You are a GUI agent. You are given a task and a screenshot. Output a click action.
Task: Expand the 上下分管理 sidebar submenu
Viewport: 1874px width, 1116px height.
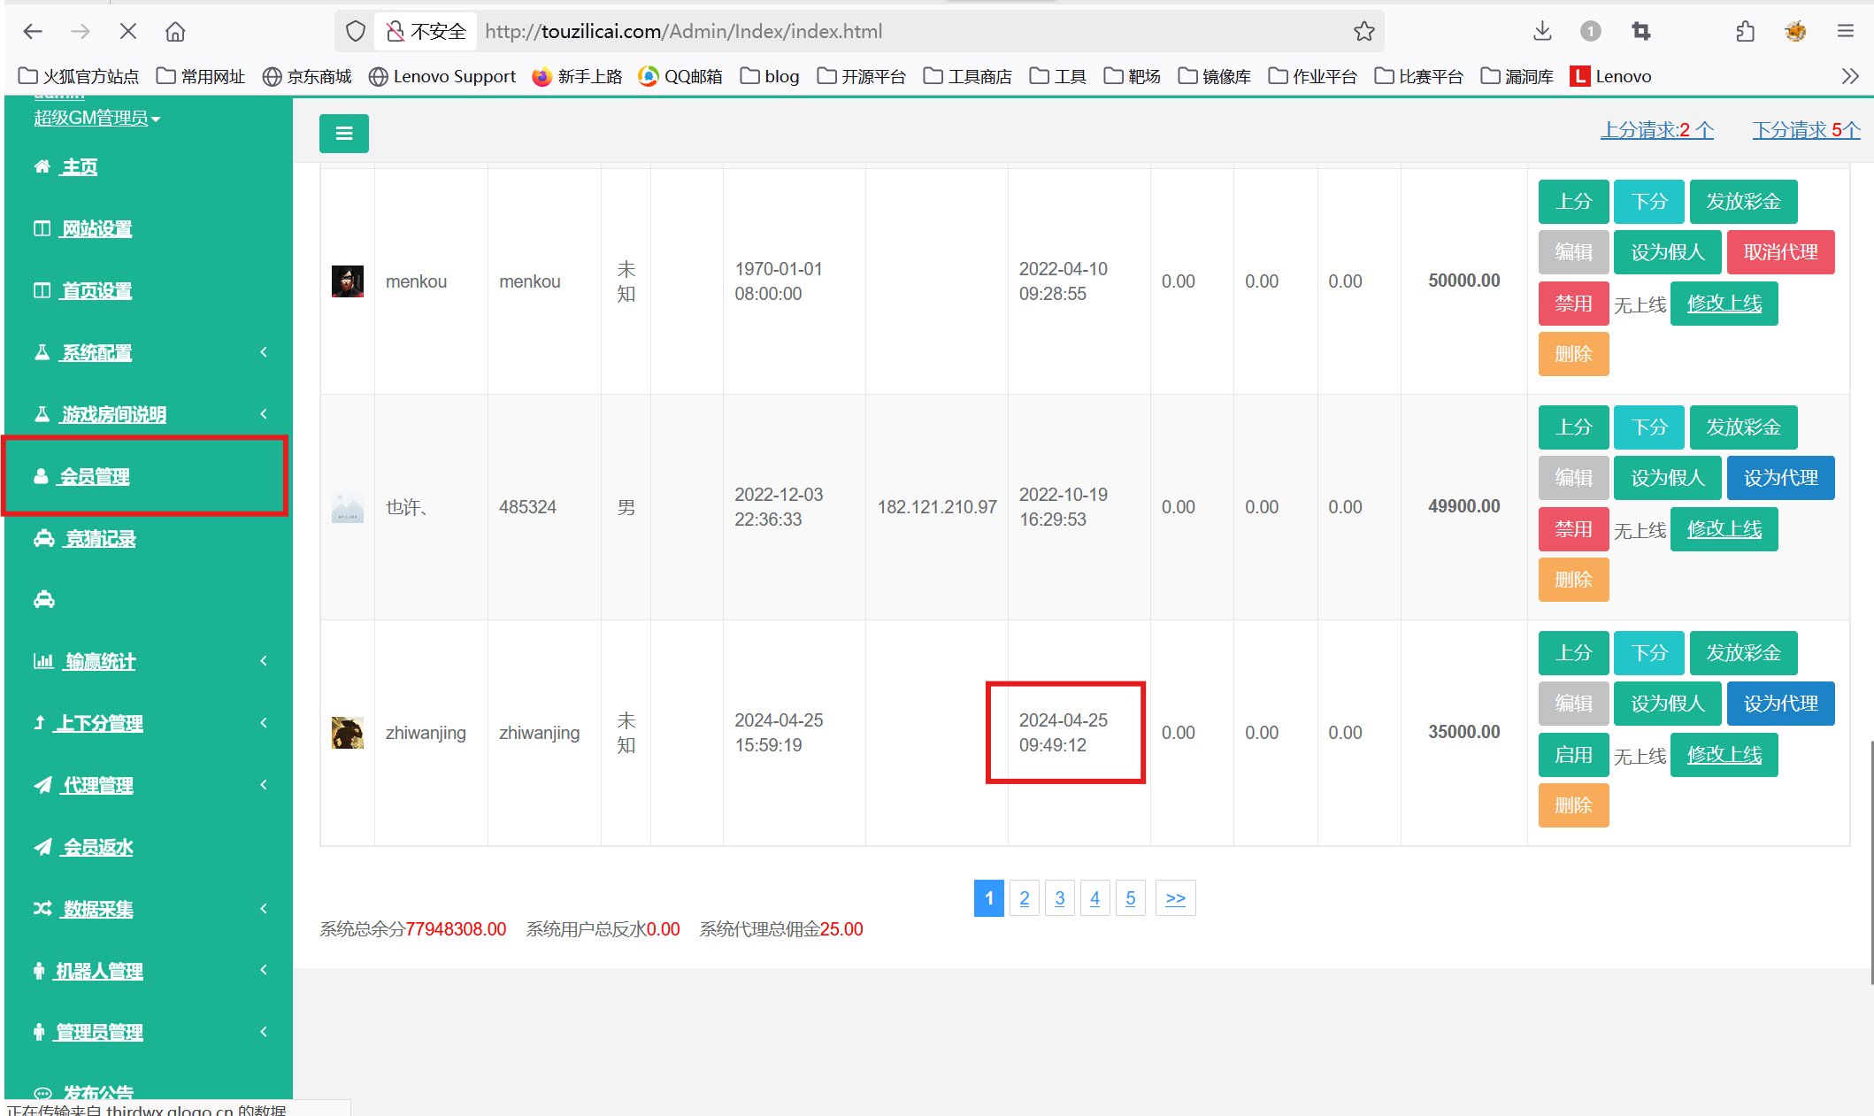pos(99,723)
